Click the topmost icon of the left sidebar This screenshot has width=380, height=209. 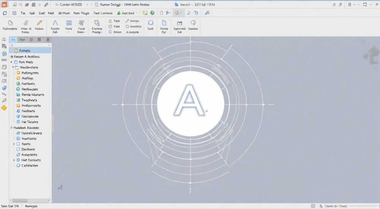coord(4,39)
